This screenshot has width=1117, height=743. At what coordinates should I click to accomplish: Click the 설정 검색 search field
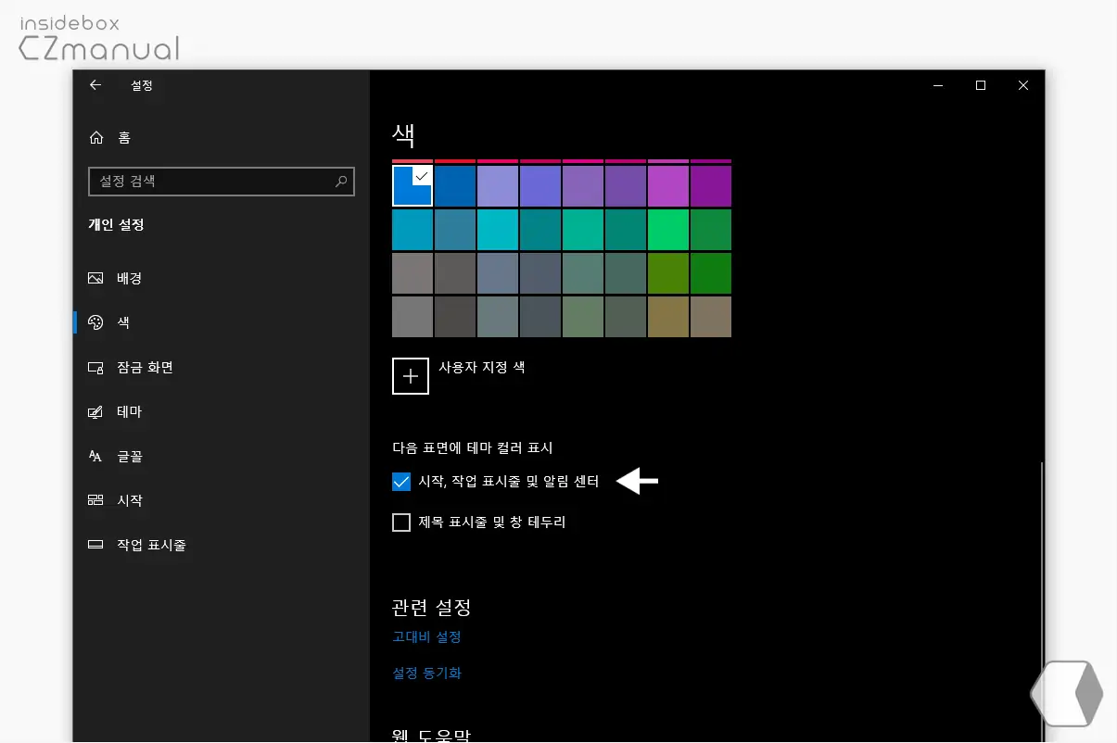click(222, 182)
